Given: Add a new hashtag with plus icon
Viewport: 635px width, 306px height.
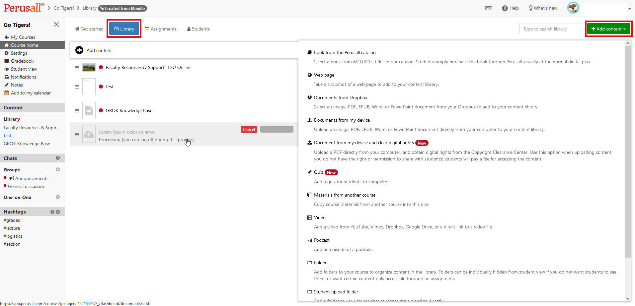Looking at the screenshot, I should [58, 212].
